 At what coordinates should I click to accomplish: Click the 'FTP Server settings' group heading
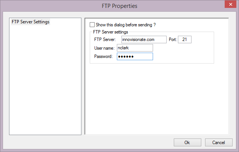click(110, 32)
